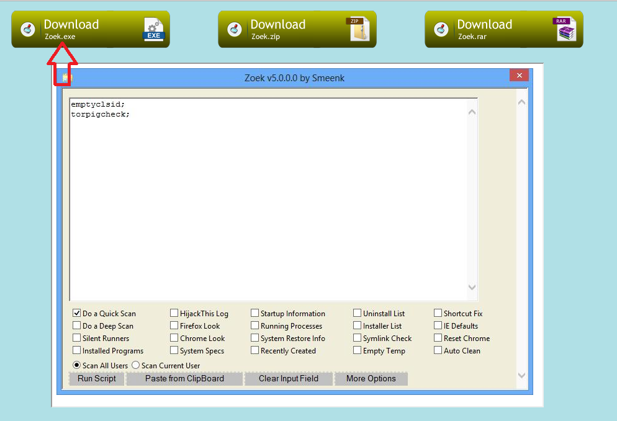Click the joystick logo on Zoek.exe button

pyautogui.click(x=28, y=30)
